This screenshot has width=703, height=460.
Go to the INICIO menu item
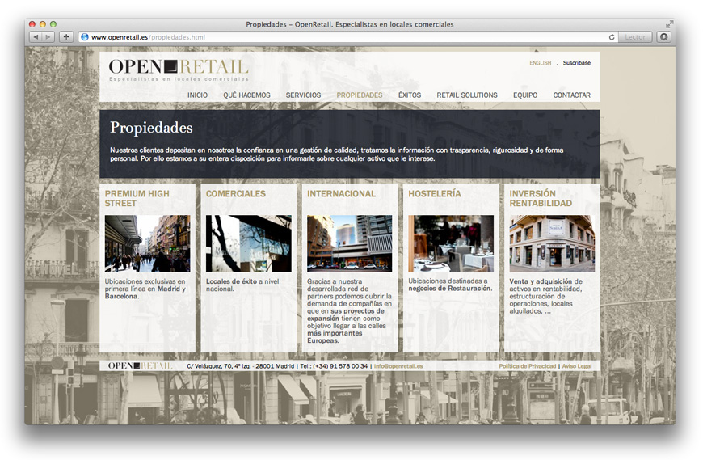click(197, 95)
